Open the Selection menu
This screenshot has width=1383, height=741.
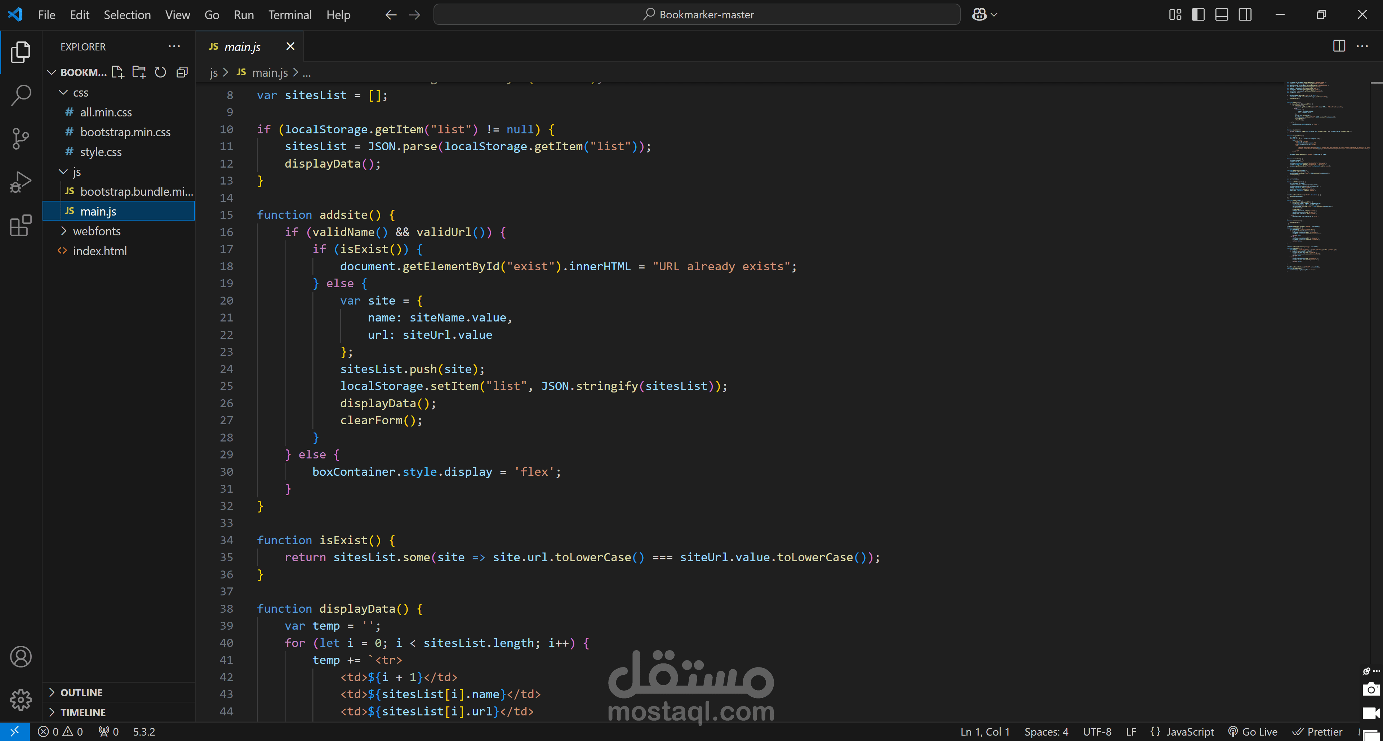point(127,14)
